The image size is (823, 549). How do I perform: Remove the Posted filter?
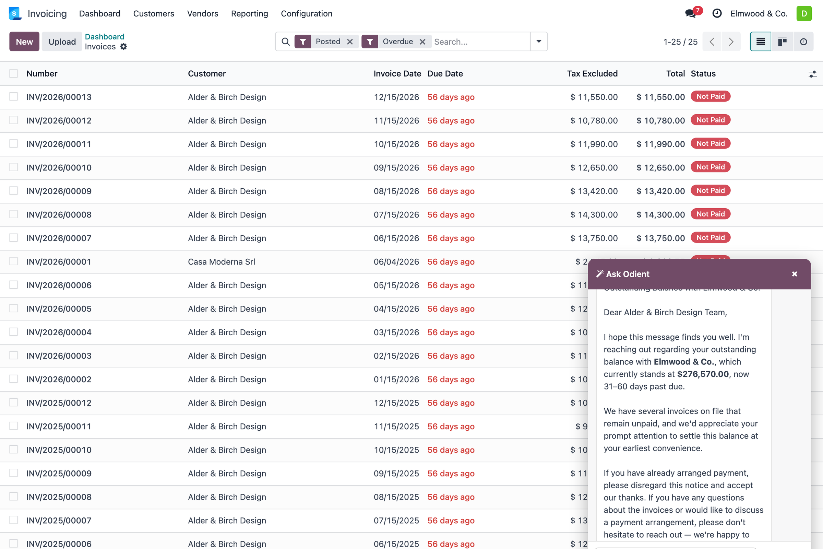[350, 42]
